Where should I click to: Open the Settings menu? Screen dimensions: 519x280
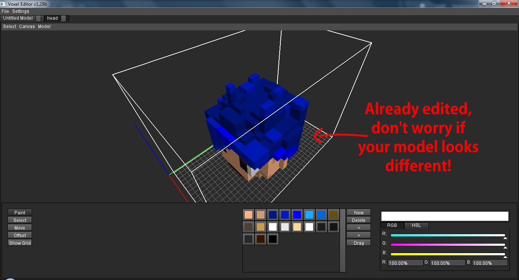click(21, 11)
